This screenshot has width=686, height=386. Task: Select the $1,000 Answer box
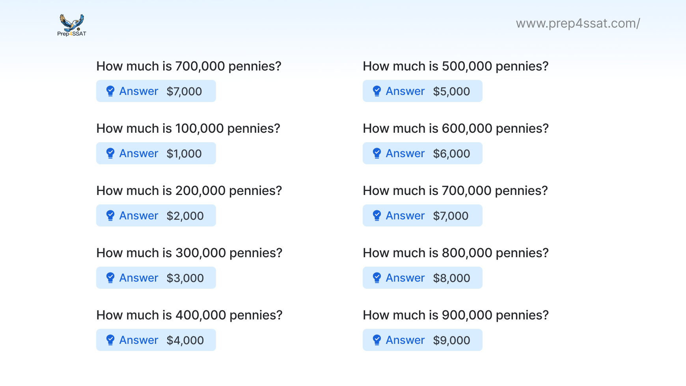coord(156,153)
